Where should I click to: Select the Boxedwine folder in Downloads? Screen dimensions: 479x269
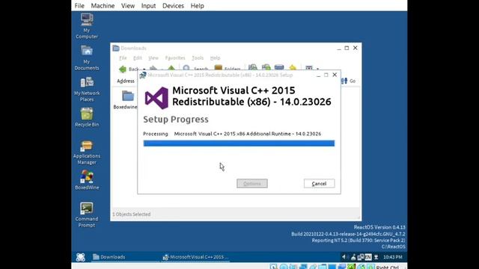tap(126, 99)
